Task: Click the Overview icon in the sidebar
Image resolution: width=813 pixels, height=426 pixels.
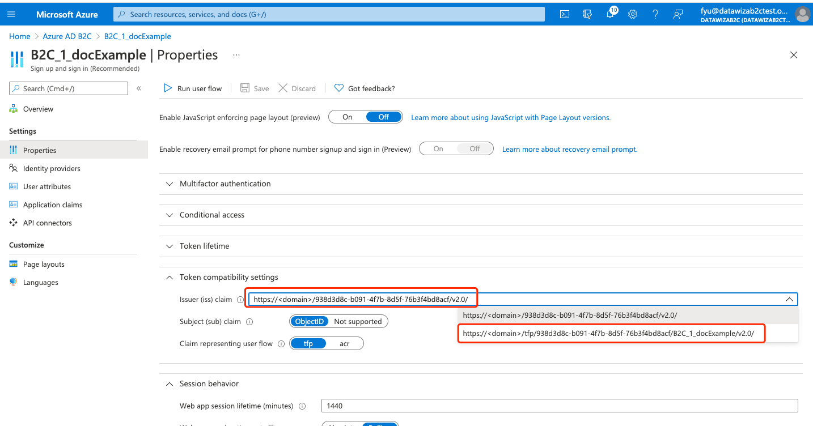Action: (x=14, y=109)
